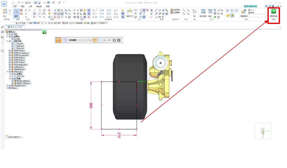Switch to the 檢查 (Inspect) ribbon tab
Viewport: 287px width, 168px height.
pyautogui.click(x=23, y=6)
